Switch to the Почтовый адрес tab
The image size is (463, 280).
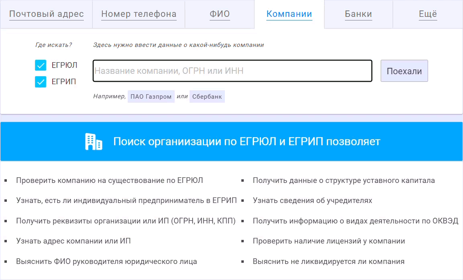(47, 14)
